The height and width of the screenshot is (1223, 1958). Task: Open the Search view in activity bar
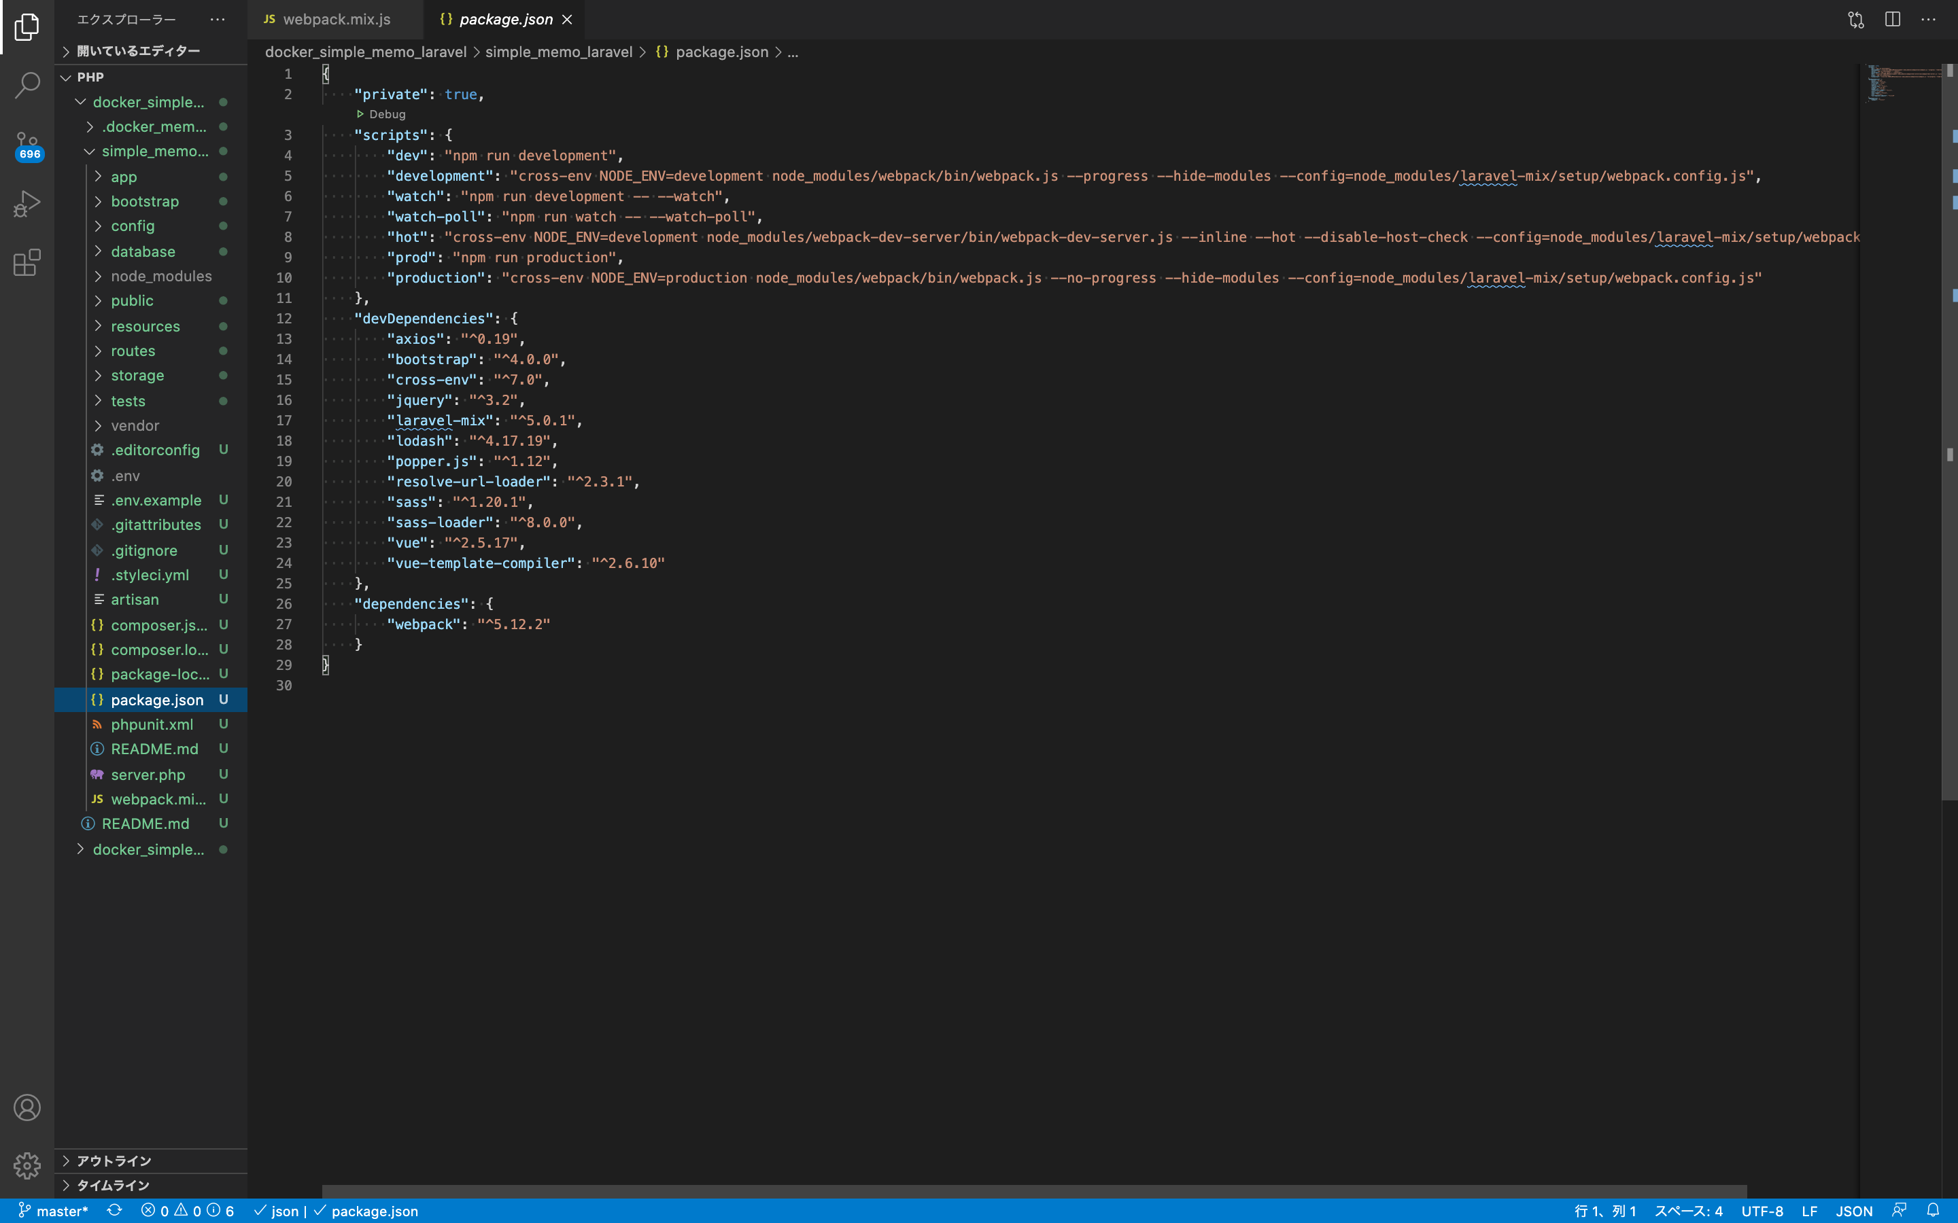click(x=27, y=84)
